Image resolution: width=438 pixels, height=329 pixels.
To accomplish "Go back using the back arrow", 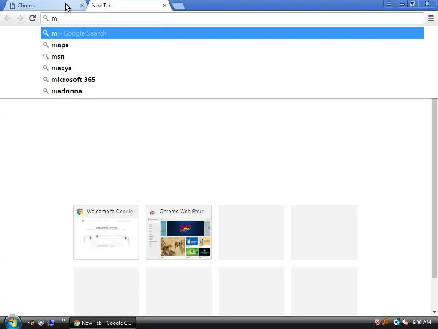I will (x=8, y=18).
